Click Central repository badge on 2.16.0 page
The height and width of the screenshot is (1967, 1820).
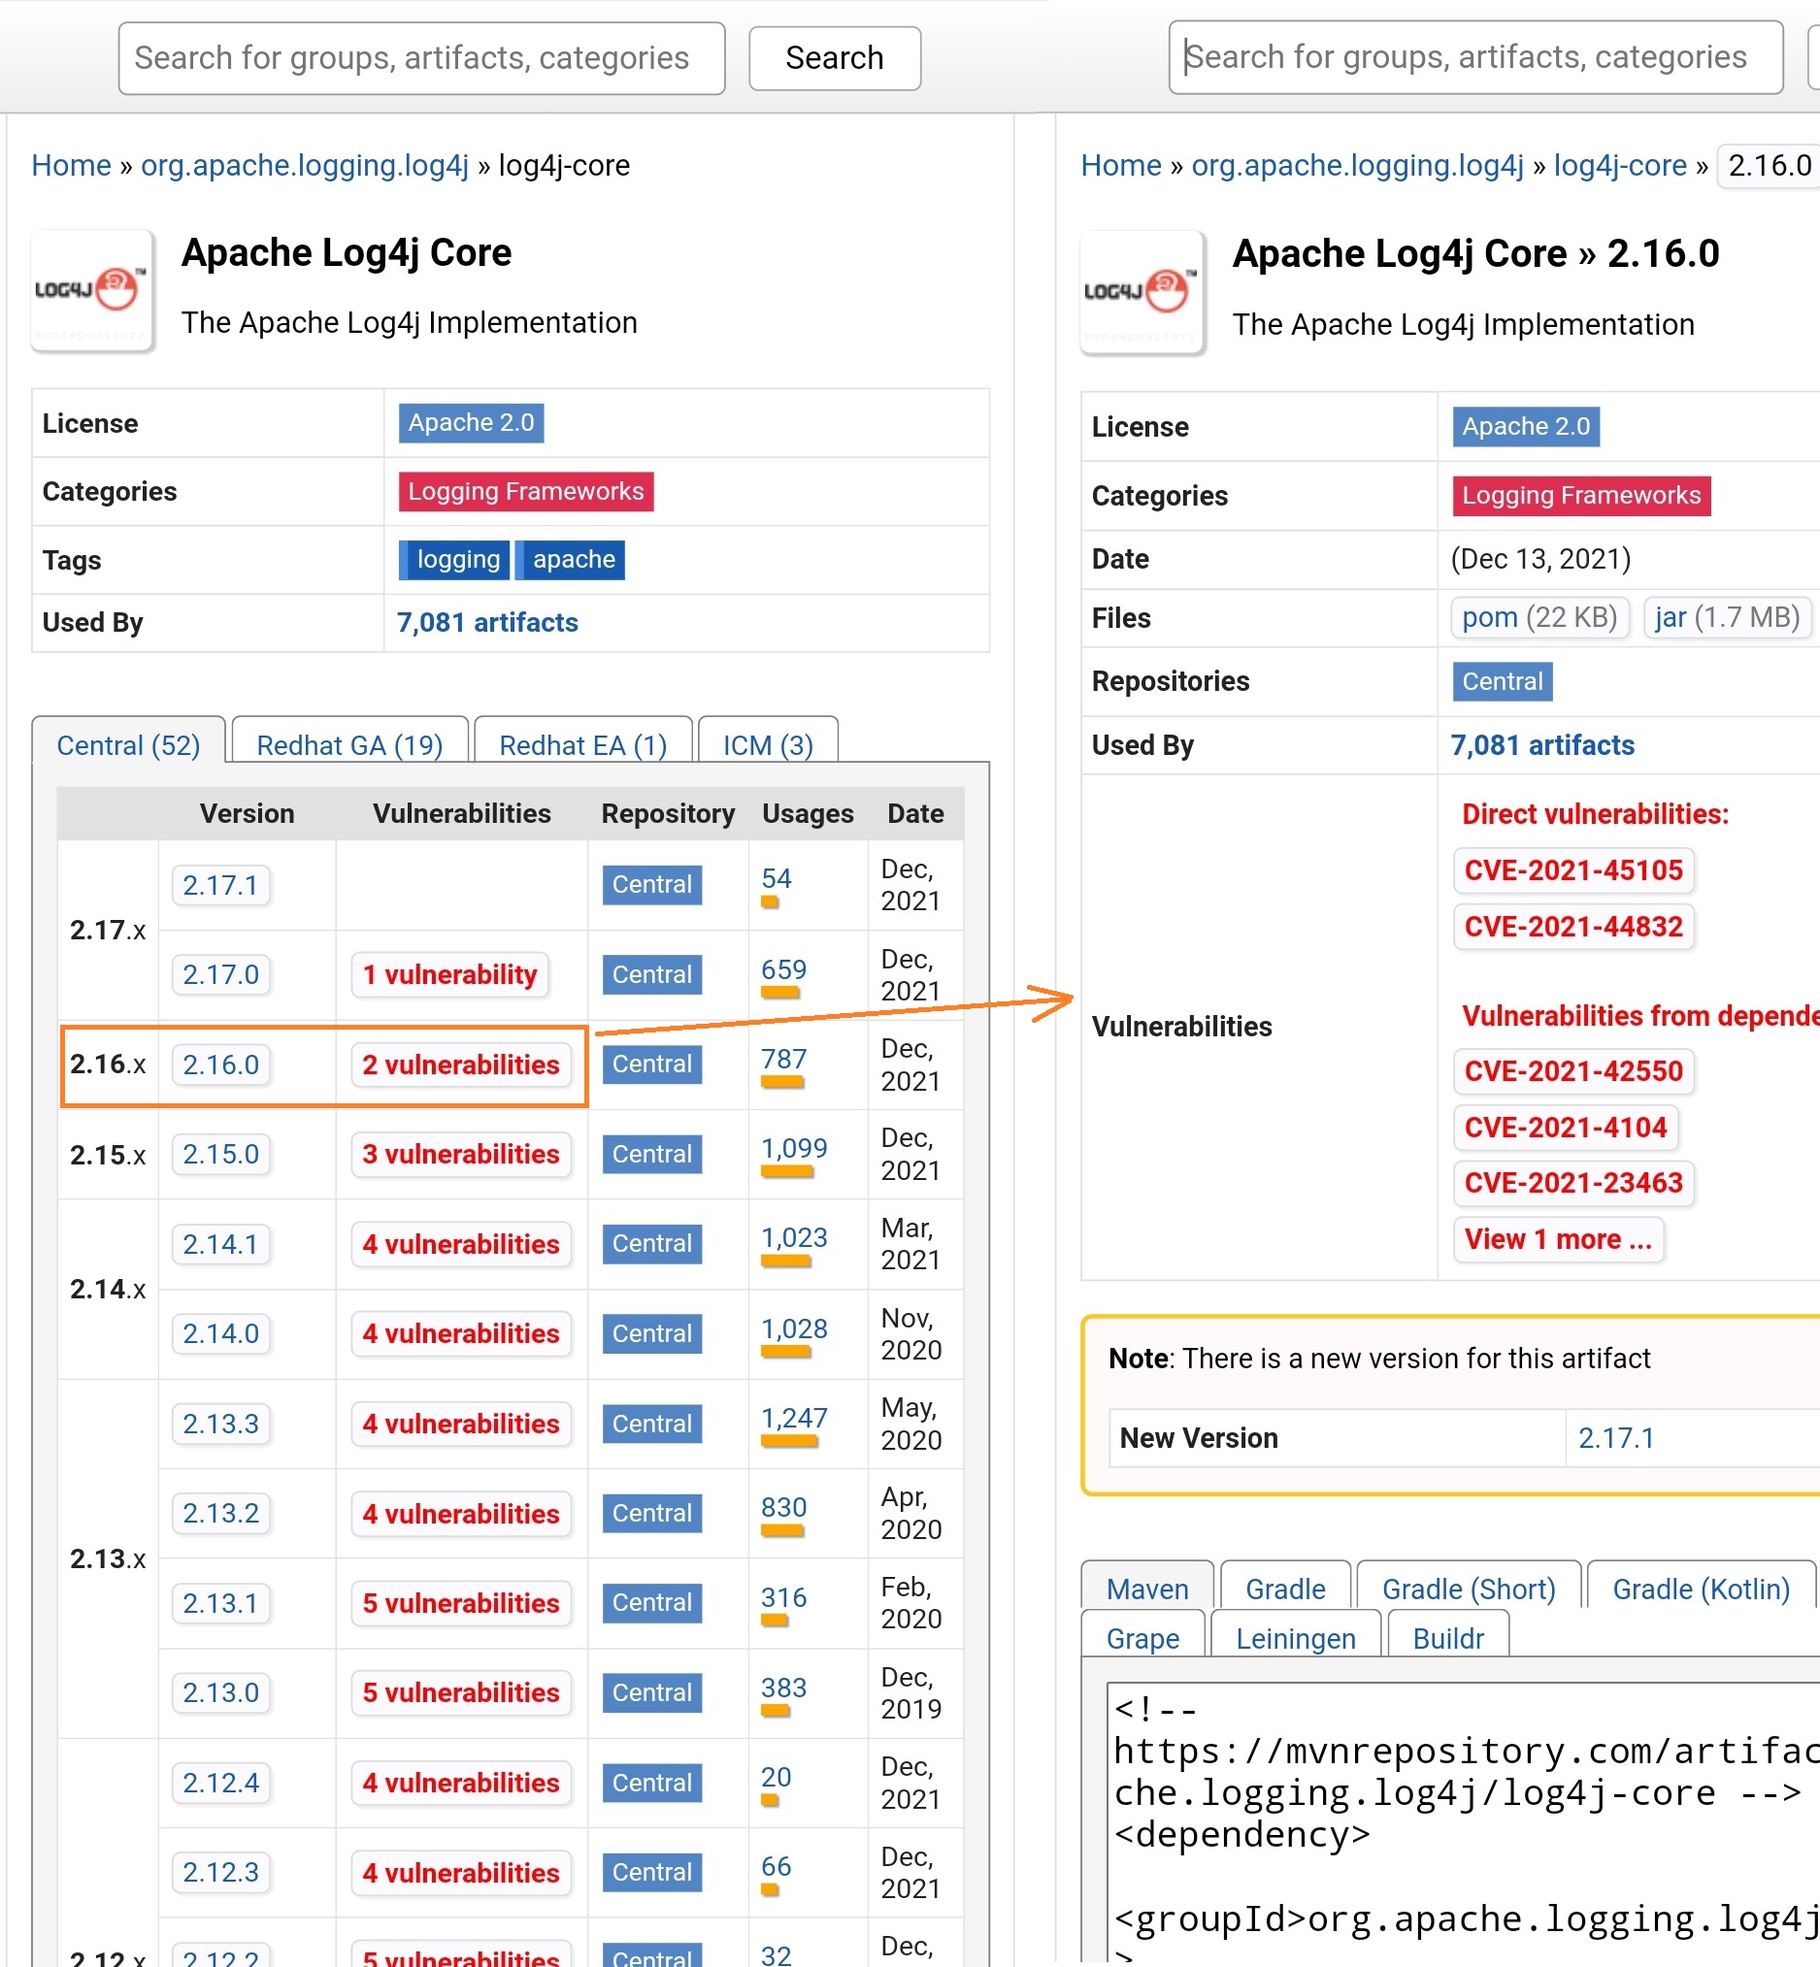tap(1502, 681)
